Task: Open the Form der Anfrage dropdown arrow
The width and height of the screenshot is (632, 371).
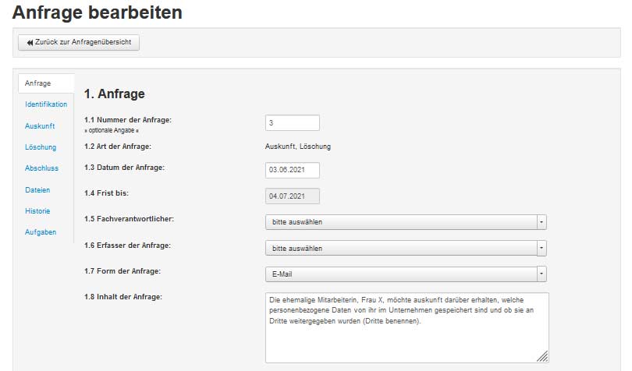Action: (541, 274)
